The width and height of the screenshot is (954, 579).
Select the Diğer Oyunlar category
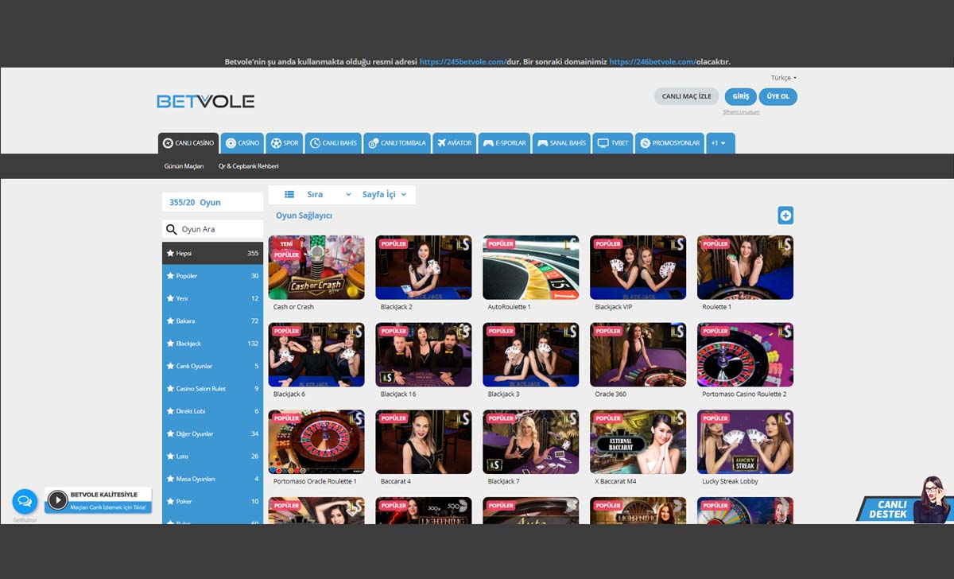pyautogui.click(x=212, y=433)
